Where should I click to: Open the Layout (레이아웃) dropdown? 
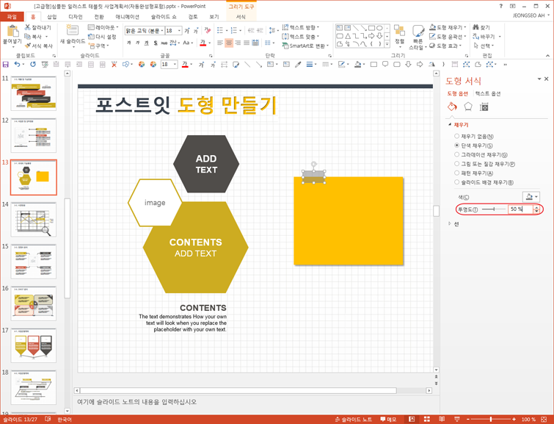[x=103, y=27]
